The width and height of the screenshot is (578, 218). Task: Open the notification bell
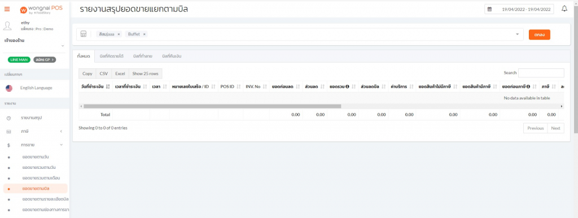[564, 9]
